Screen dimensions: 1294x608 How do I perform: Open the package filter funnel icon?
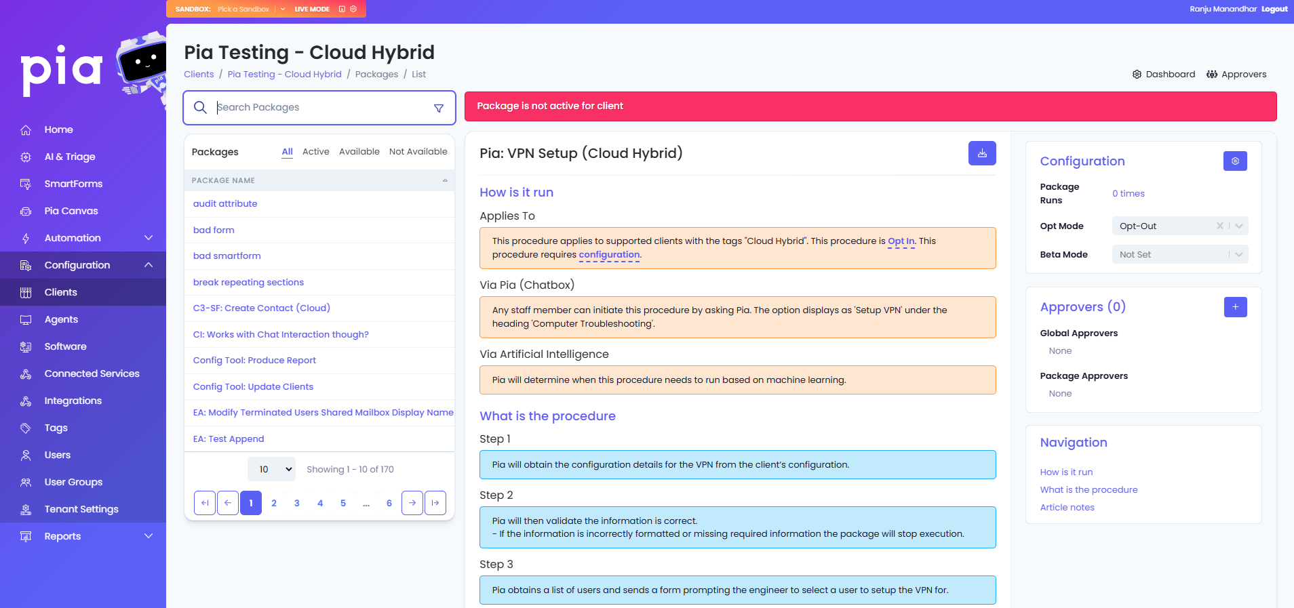439,108
